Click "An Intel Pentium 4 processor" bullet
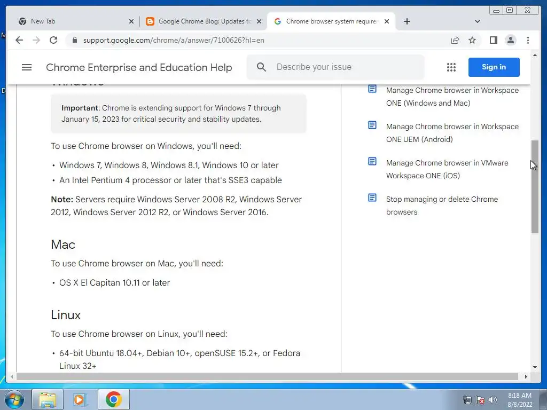The width and height of the screenshot is (547, 410). pos(170,180)
